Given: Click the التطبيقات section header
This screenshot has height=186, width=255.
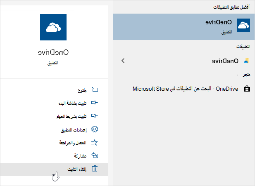Looking at the screenshot, I should 243,47.
